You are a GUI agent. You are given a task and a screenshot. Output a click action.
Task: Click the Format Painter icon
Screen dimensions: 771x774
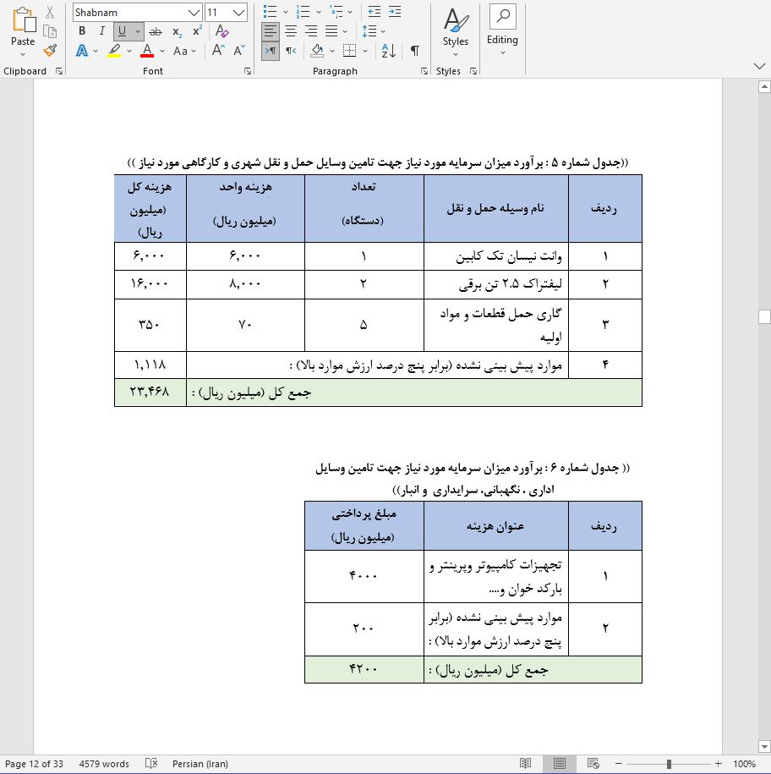(49, 51)
